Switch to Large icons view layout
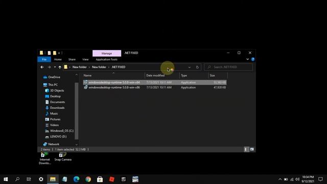The width and height of the screenshot is (327, 184). (x=252, y=149)
